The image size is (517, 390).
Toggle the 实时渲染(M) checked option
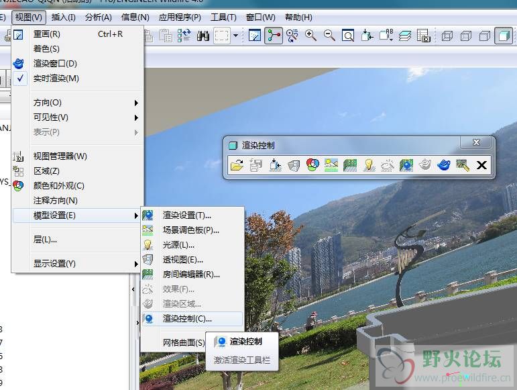coord(78,78)
